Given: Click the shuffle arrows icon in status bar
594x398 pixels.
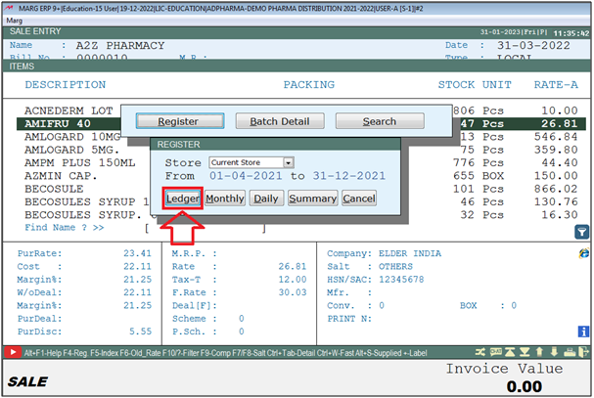Looking at the screenshot, I should [480, 352].
